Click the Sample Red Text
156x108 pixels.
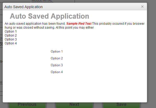coord(79,24)
